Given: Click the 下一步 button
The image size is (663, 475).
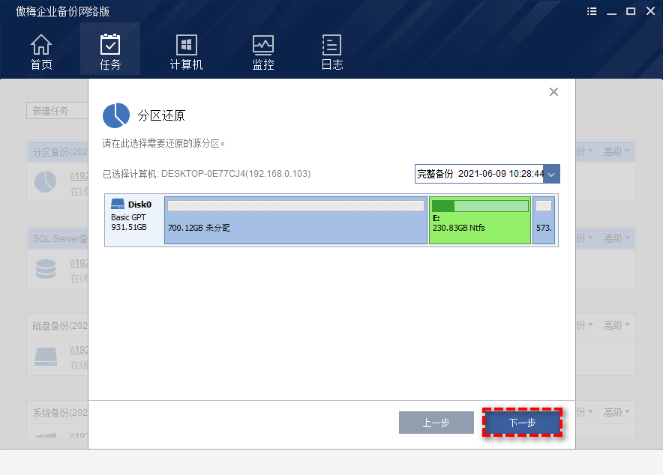Looking at the screenshot, I should (x=523, y=423).
